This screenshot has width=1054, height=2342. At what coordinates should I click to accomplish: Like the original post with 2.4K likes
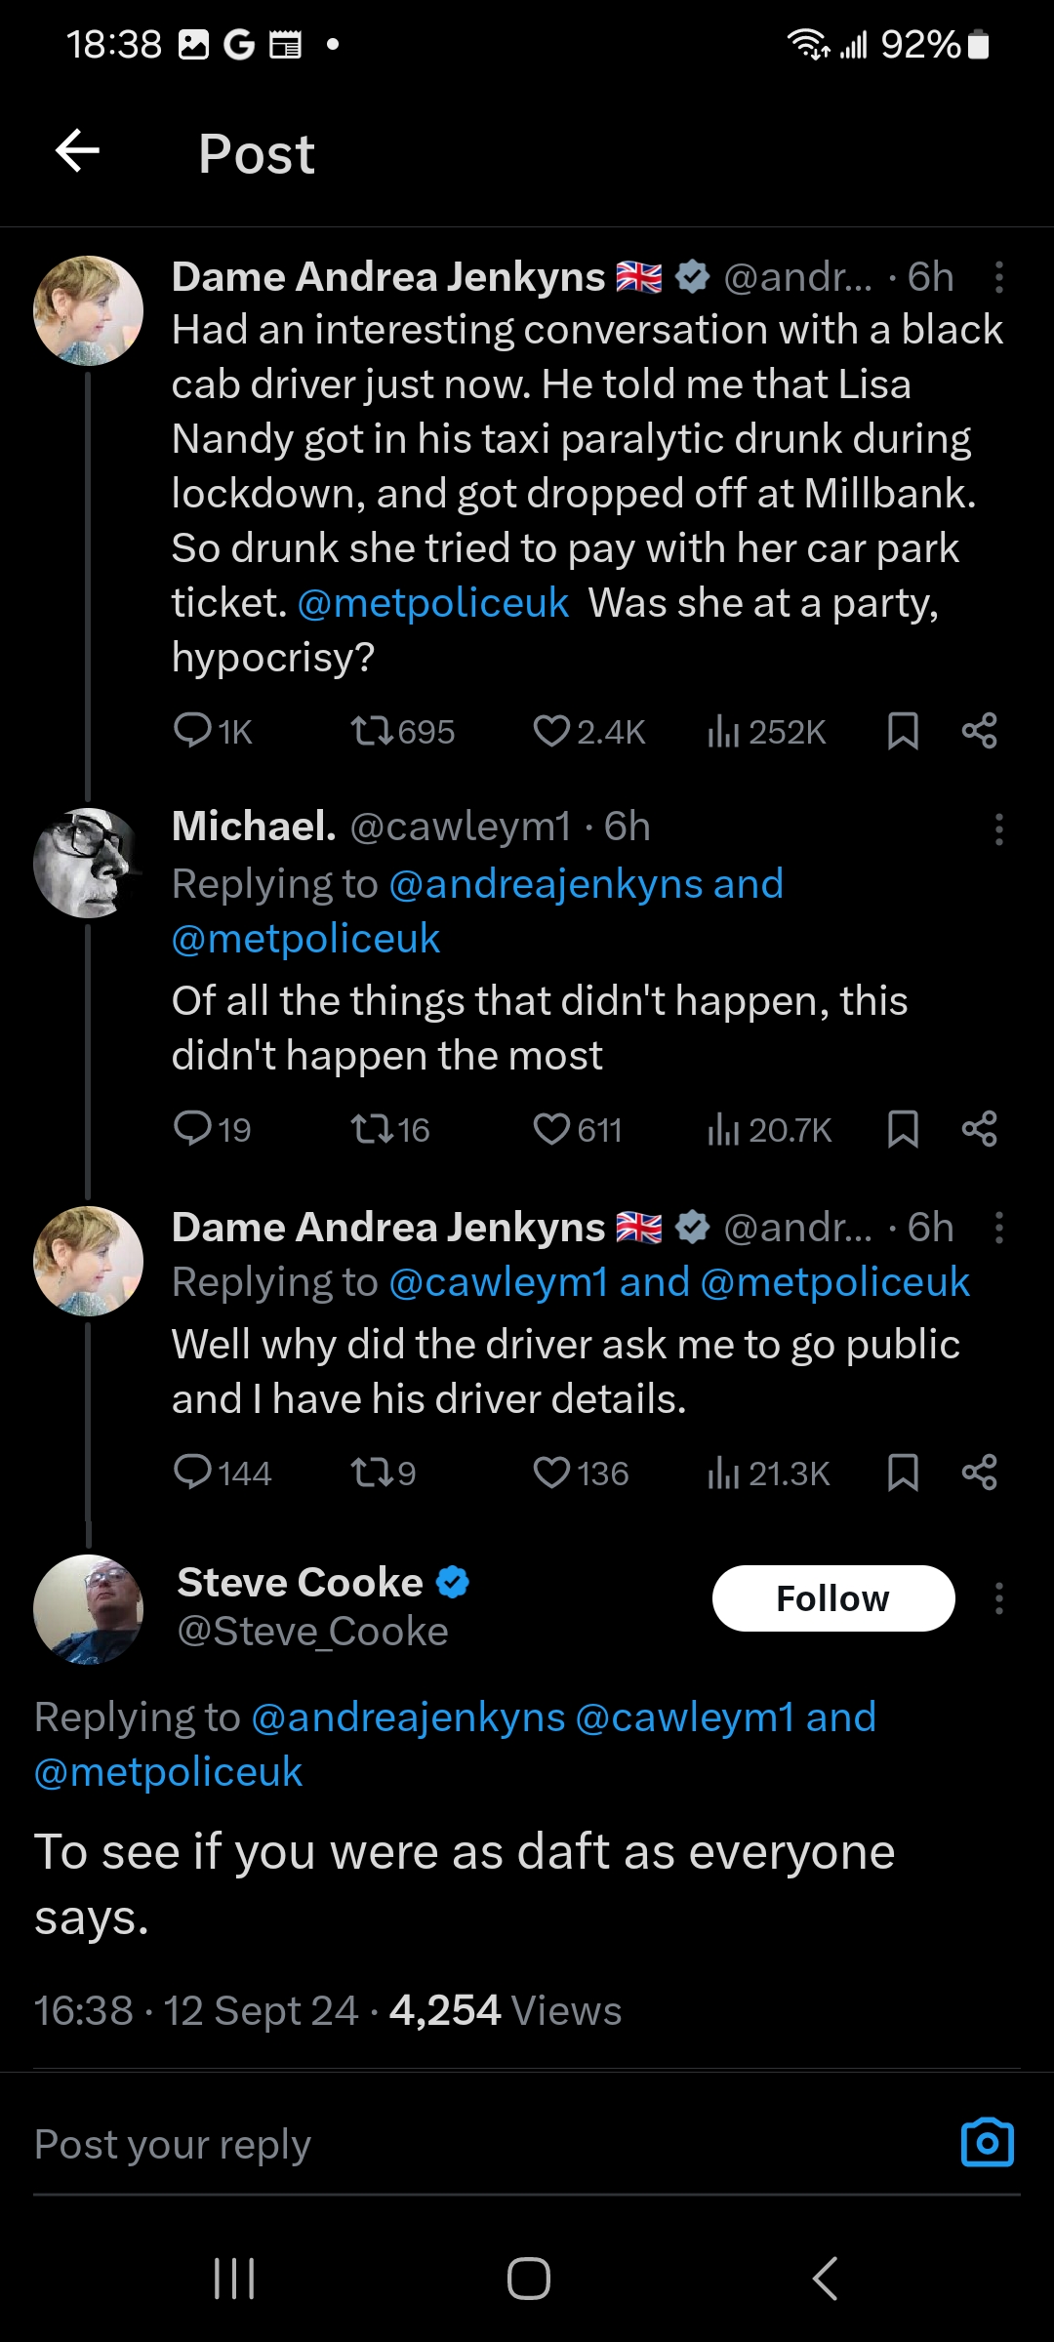[552, 731]
